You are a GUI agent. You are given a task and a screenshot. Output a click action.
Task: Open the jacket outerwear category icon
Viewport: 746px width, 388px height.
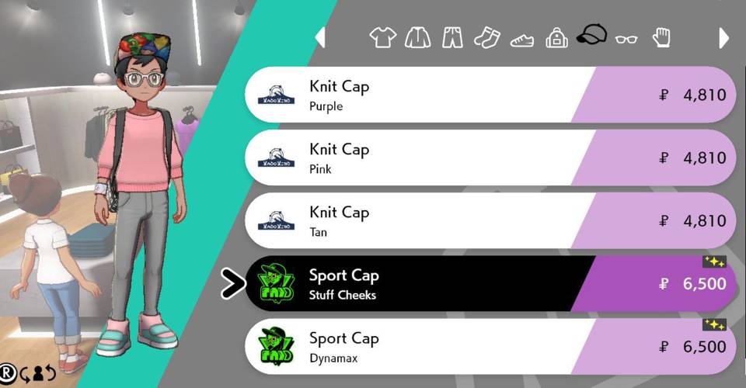(418, 37)
